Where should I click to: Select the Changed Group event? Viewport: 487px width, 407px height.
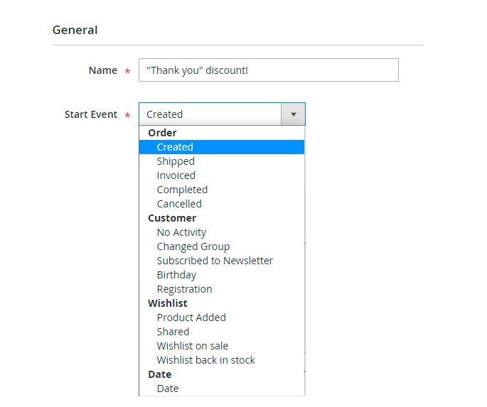coord(222,246)
